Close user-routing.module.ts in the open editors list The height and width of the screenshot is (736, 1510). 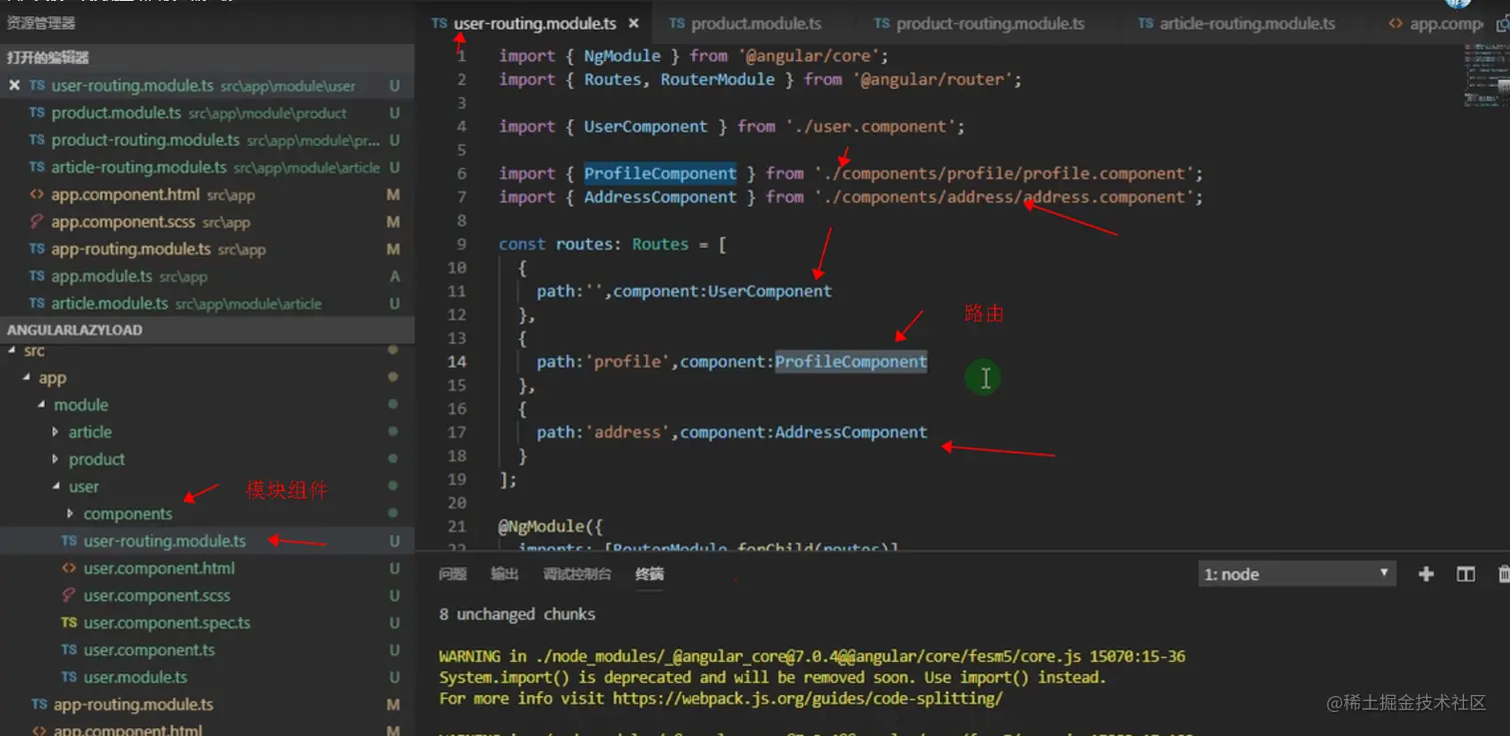(14, 86)
